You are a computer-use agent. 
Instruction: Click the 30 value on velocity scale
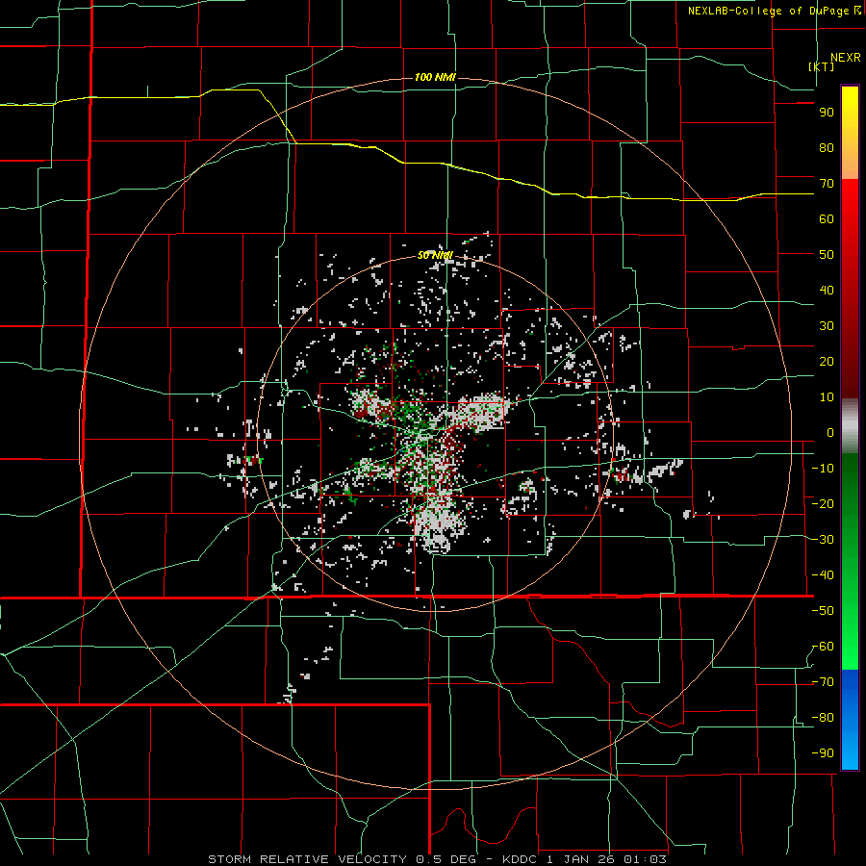(827, 326)
